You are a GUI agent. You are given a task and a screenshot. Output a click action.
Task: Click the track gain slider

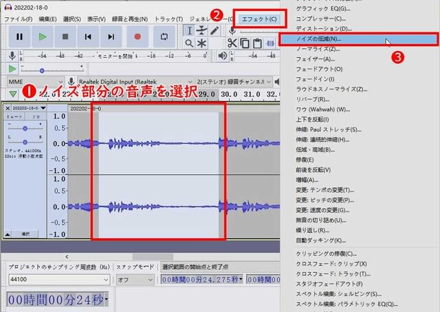coord(26,128)
